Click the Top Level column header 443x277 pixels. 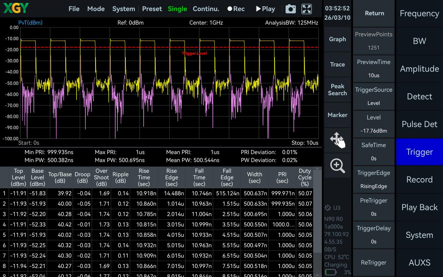(18, 177)
